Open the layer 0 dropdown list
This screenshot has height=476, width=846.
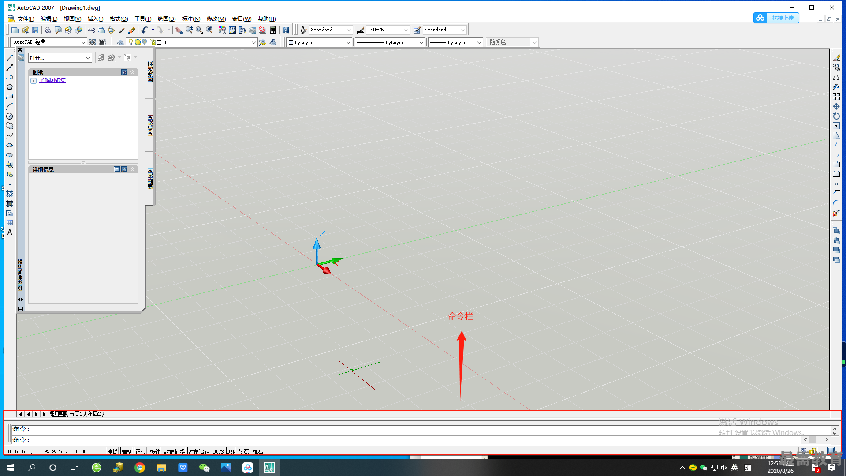254,42
